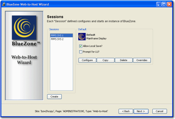Screen dimensions: 175x119
Task: Open session Overrides
Action: pos(142,60)
